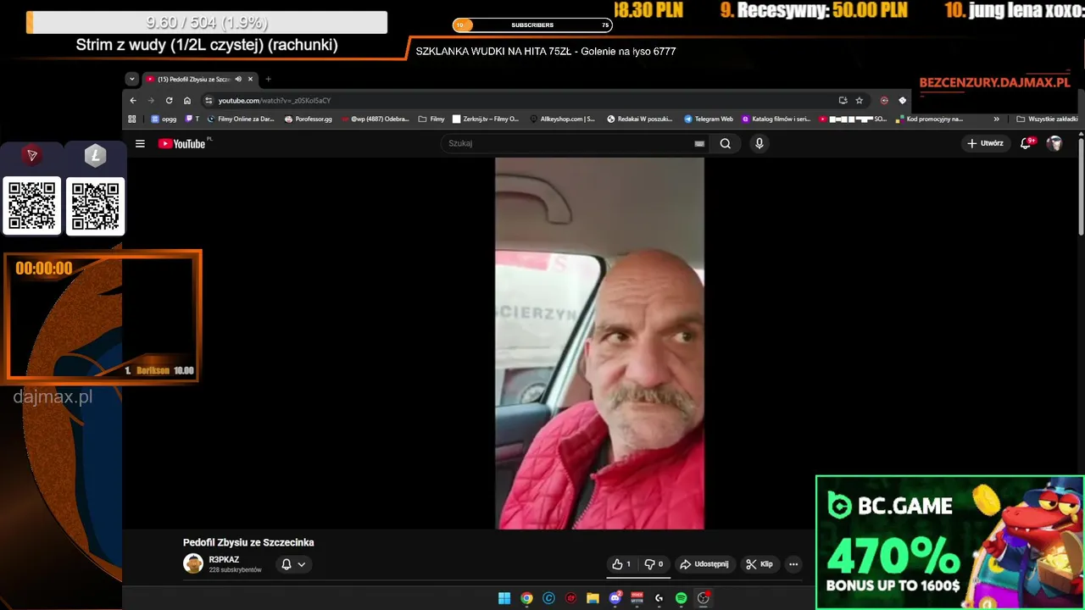Click the donation goal progress bar
The height and width of the screenshot is (610, 1085).
point(207,23)
